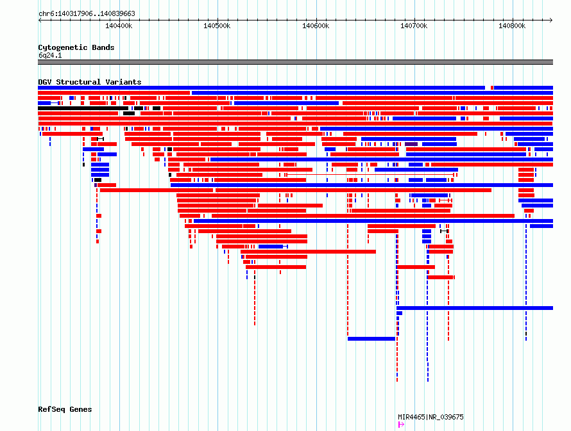This screenshot has height=431, width=571.
Task: Open the MIR4465|NR_039675 gene label
Action: [x=430, y=417]
